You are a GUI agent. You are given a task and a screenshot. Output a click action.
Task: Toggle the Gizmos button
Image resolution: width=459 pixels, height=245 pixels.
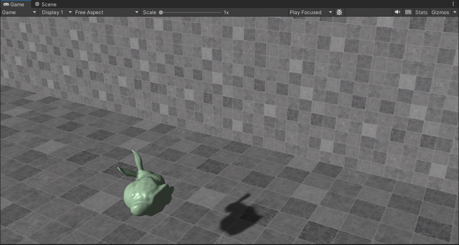tap(440, 12)
